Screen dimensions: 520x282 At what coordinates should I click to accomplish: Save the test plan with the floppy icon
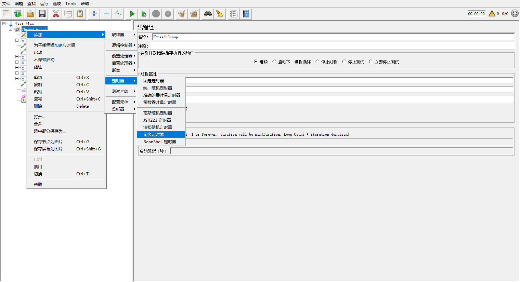pos(42,14)
